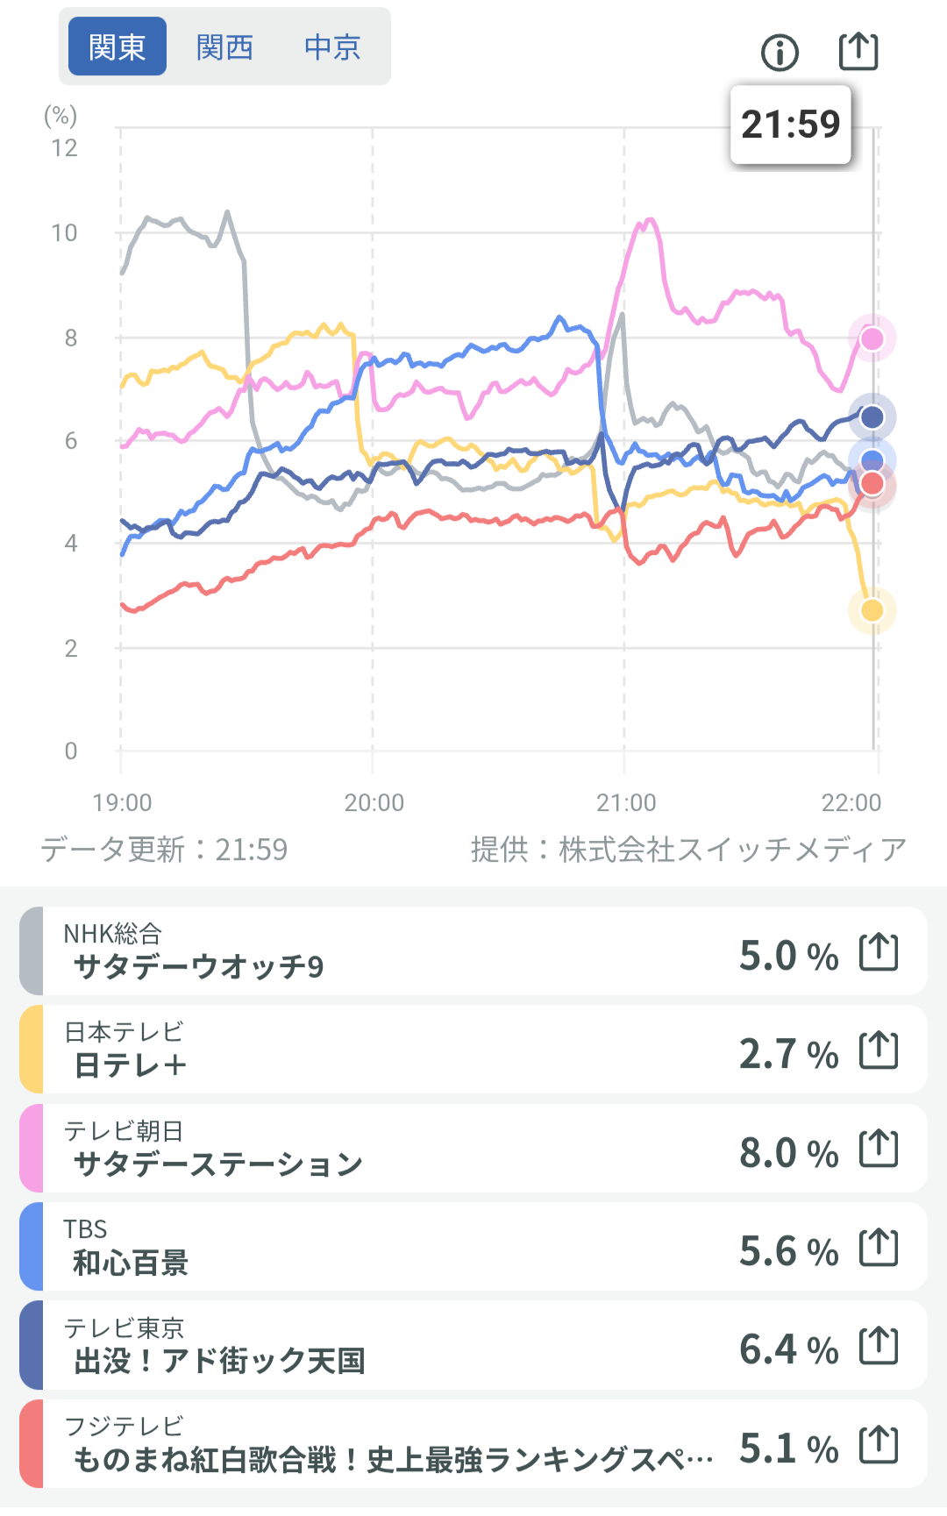Switch to the 中京 region tab
The height and width of the screenshot is (1516, 947).
[332, 46]
